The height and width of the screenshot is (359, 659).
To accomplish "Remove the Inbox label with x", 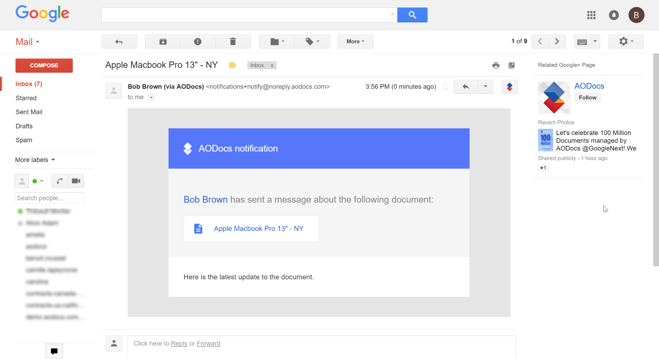I will click(272, 66).
